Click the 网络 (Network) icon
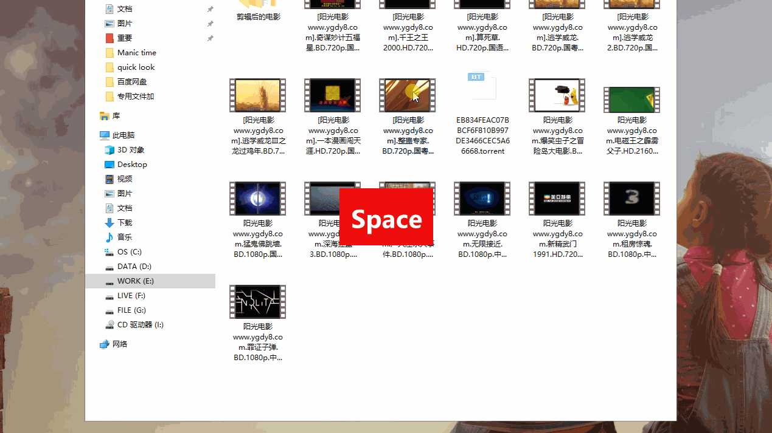 [118, 344]
